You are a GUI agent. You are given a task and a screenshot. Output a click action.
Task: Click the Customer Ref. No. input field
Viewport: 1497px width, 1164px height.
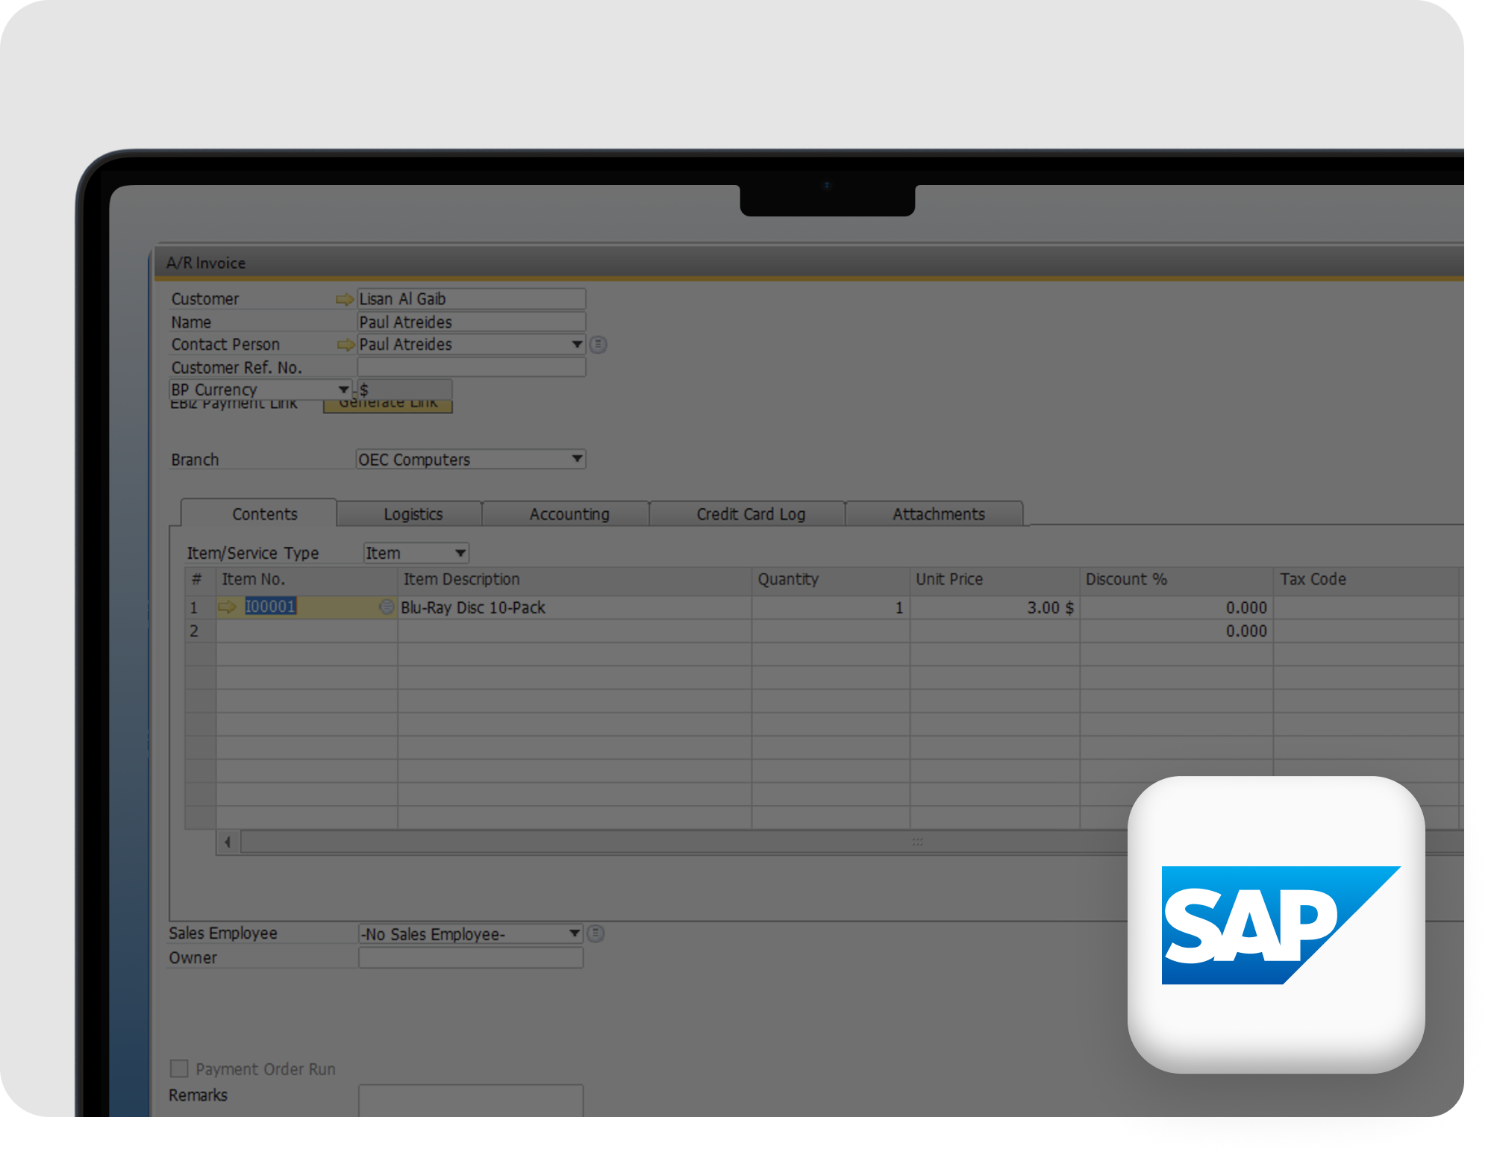[x=471, y=367]
